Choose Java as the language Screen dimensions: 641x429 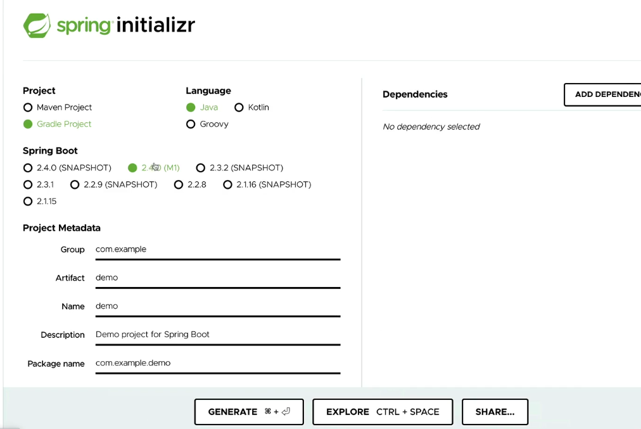191,108
